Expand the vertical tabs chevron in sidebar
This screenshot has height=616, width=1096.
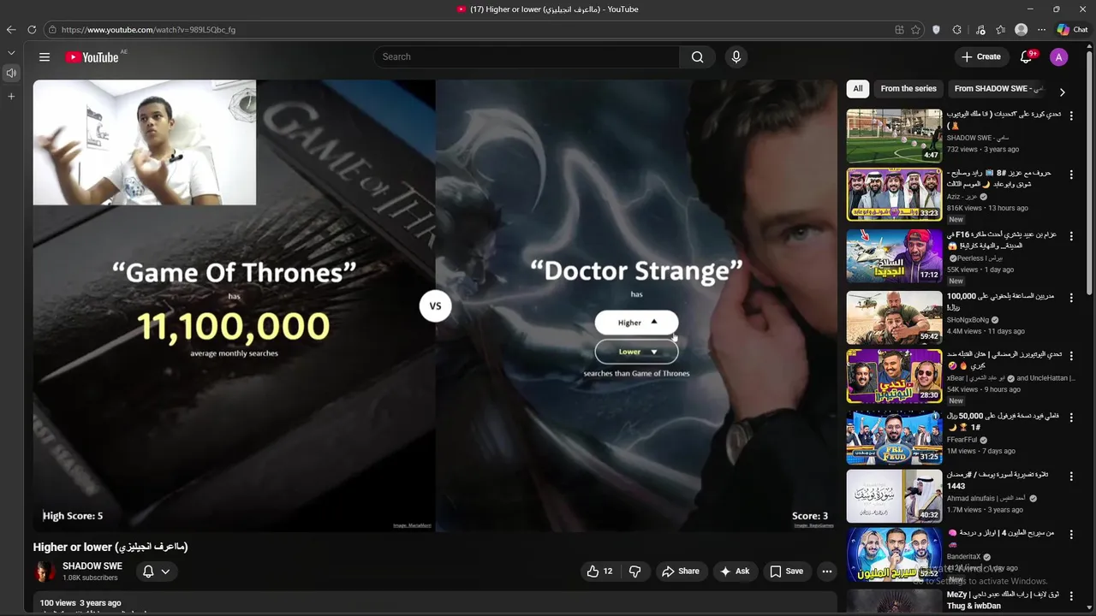[x=11, y=52]
